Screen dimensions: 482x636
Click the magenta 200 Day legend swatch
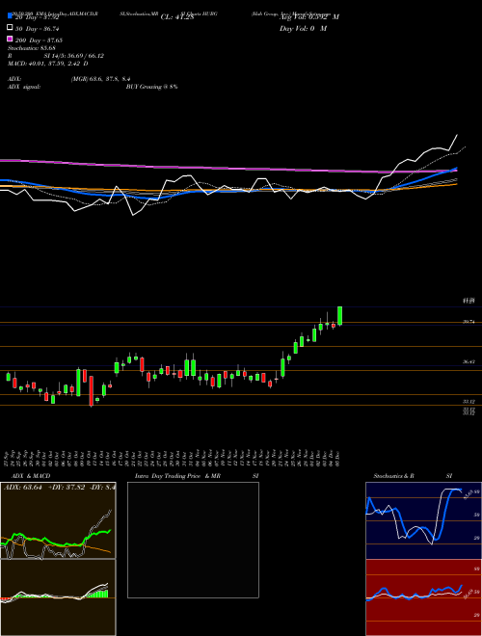click(10, 39)
